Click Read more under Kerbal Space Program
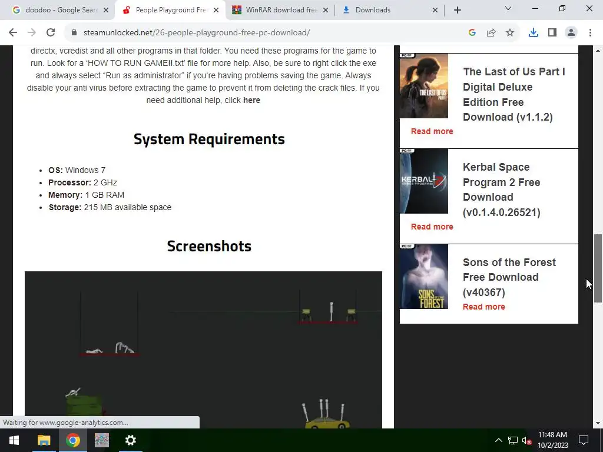The image size is (603, 452). (x=432, y=227)
